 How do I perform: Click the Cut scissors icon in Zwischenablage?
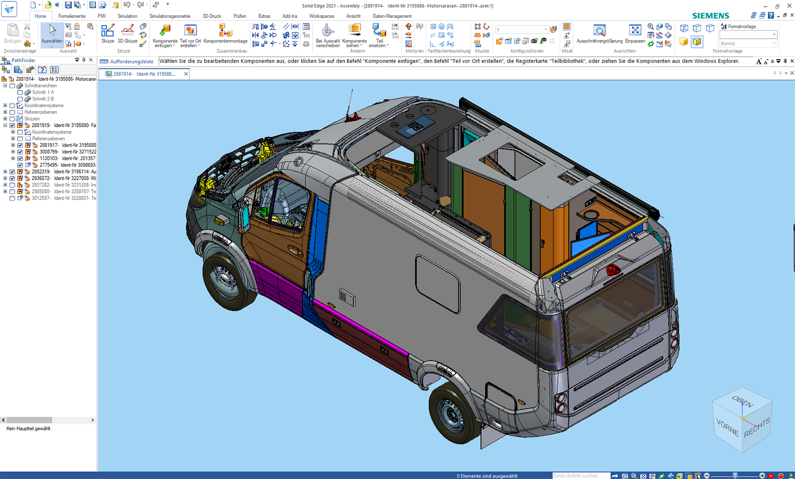27,27
